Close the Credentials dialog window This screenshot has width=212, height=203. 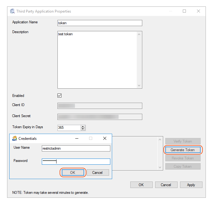click(105, 138)
